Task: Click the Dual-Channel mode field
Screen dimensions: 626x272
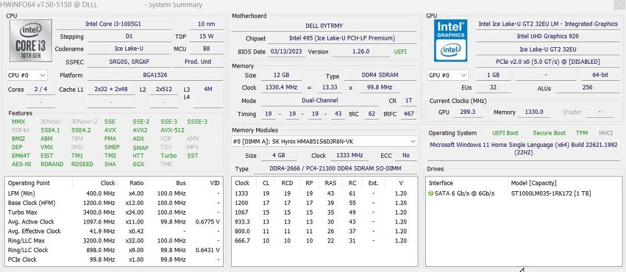Action: point(319,101)
